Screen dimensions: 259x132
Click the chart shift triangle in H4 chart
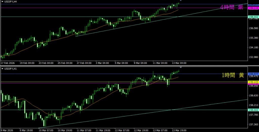(x=181, y=1)
